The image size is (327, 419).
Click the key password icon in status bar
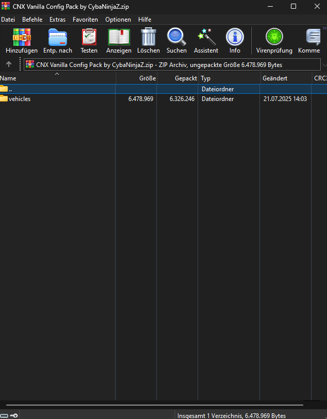point(13,415)
